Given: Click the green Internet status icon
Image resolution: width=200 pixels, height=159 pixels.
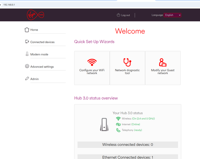Looking at the screenshot, I should (x=118, y=124).
